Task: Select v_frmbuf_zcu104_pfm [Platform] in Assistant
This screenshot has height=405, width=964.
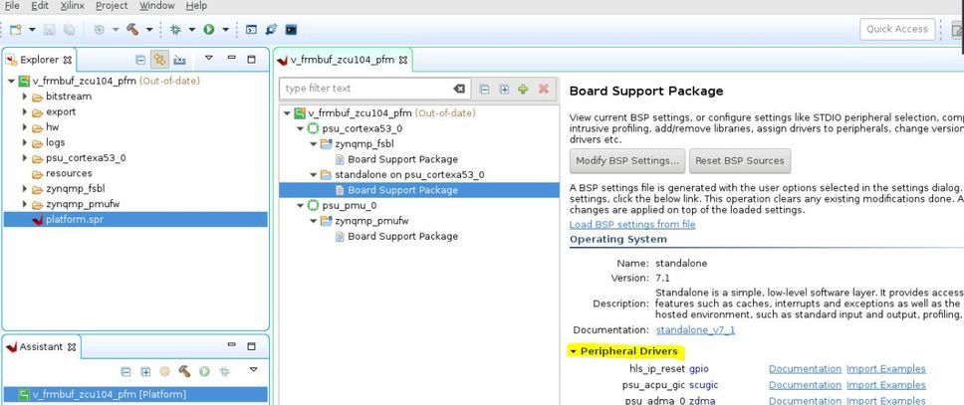Action: [x=135, y=395]
